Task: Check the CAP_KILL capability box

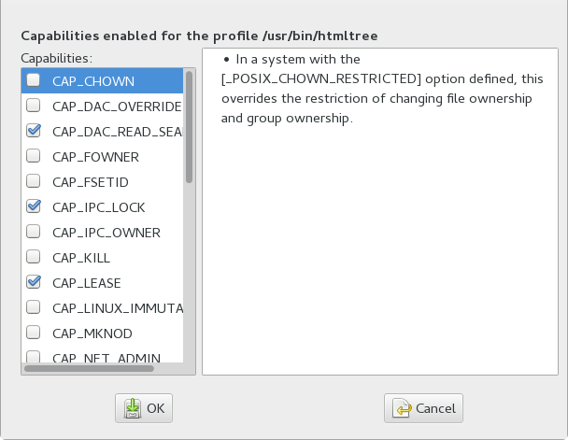Action: coord(34,257)
